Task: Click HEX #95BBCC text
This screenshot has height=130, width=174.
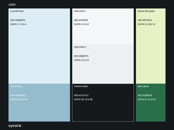Action: click(x=18, y=95)
